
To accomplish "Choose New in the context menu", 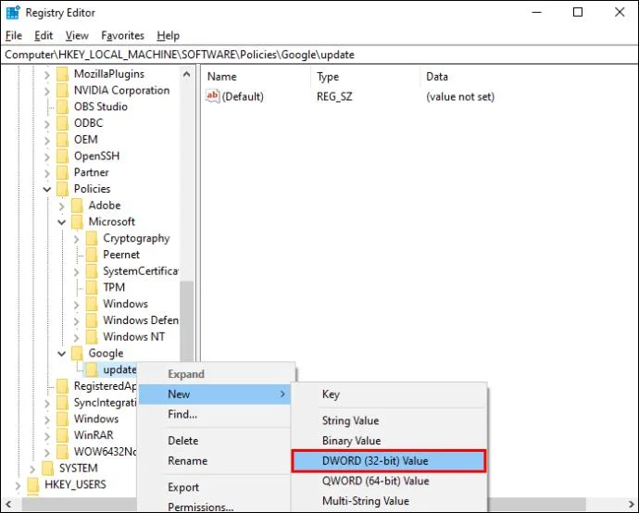I will point(215,394).
